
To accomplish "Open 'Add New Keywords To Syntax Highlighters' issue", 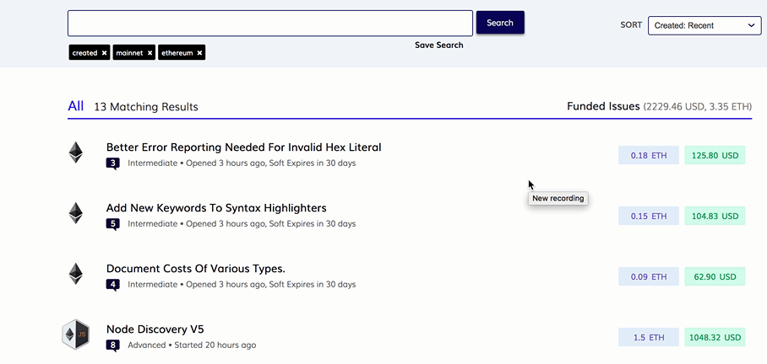I will 216,208.
